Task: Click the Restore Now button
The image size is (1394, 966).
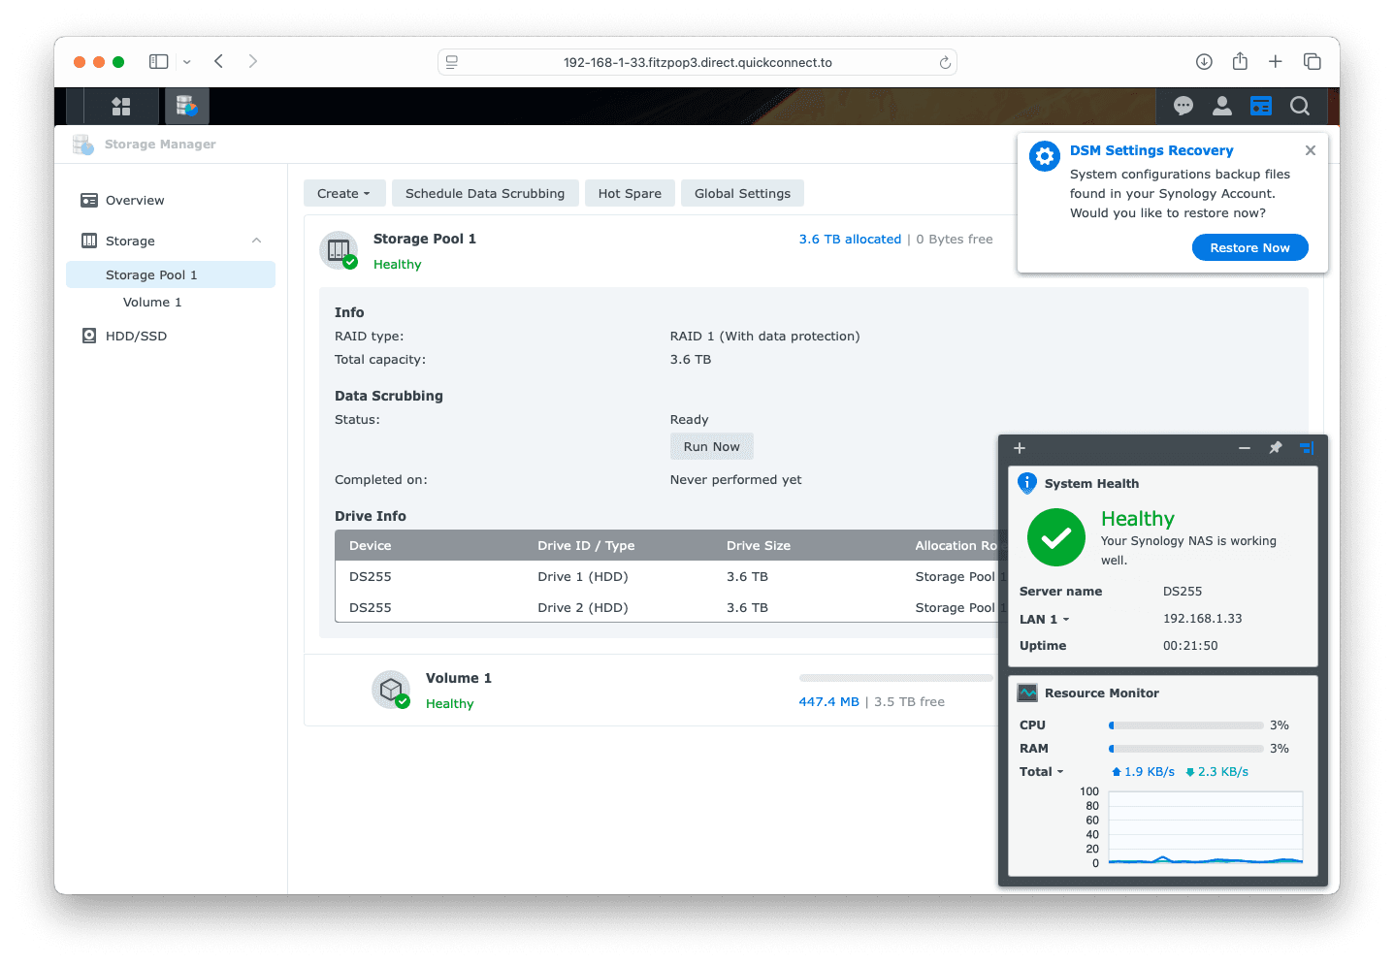Action: coord(1249,248)
